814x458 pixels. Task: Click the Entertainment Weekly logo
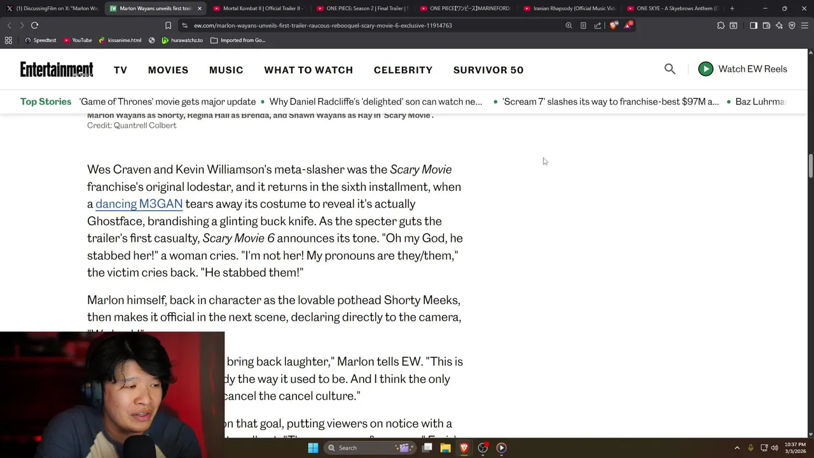click(x=57, y=69)
